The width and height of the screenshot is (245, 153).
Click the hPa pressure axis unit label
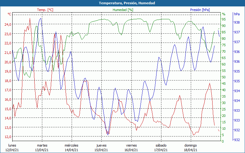pos(237,14)
